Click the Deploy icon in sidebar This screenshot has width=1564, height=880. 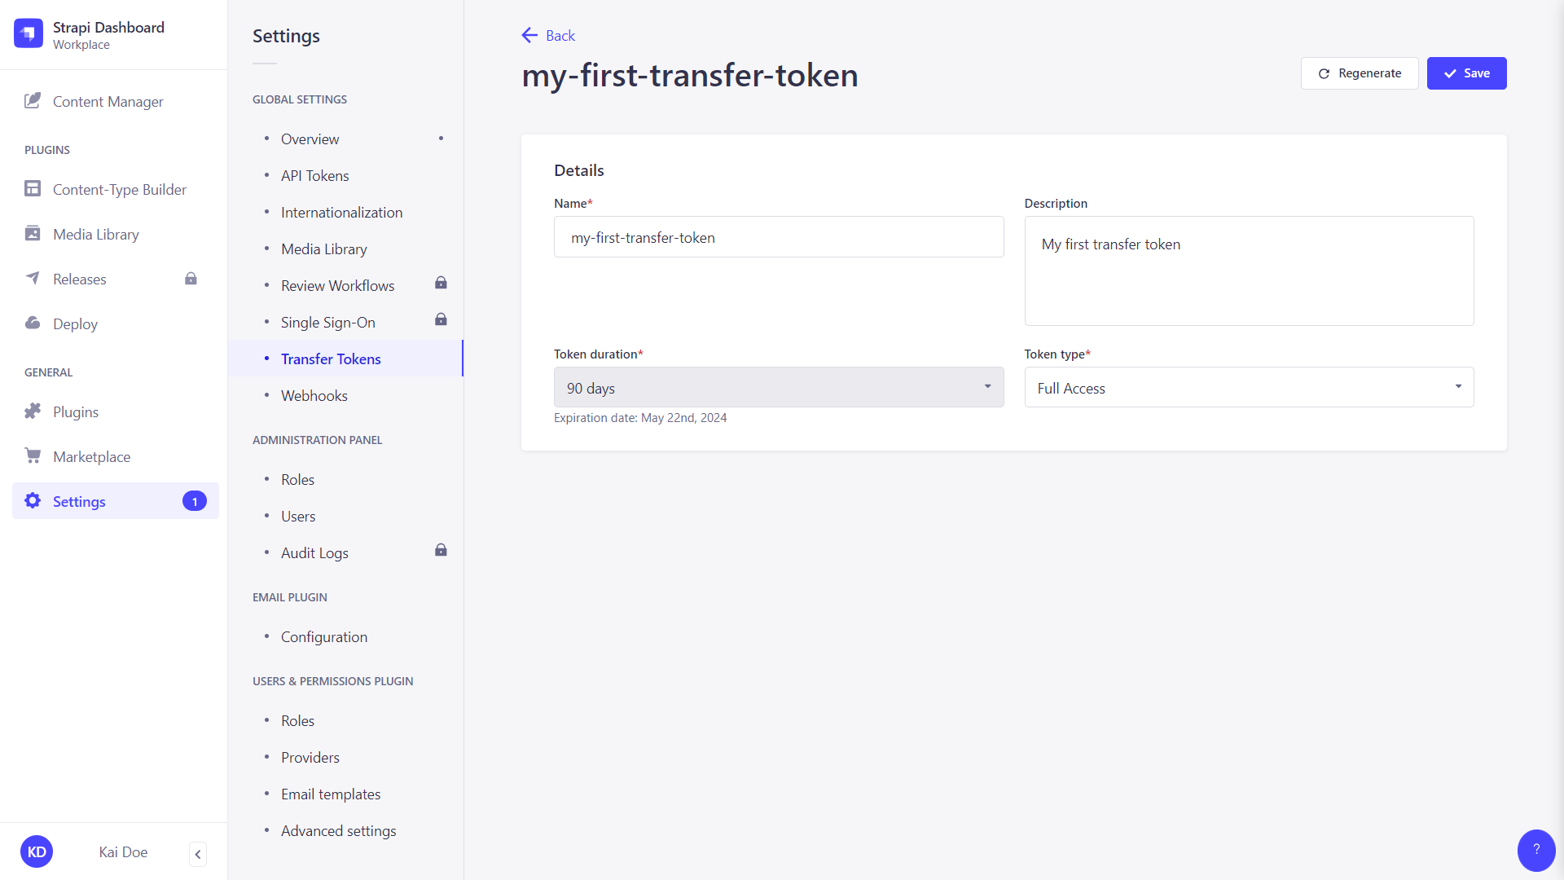[x=33, y=323]
